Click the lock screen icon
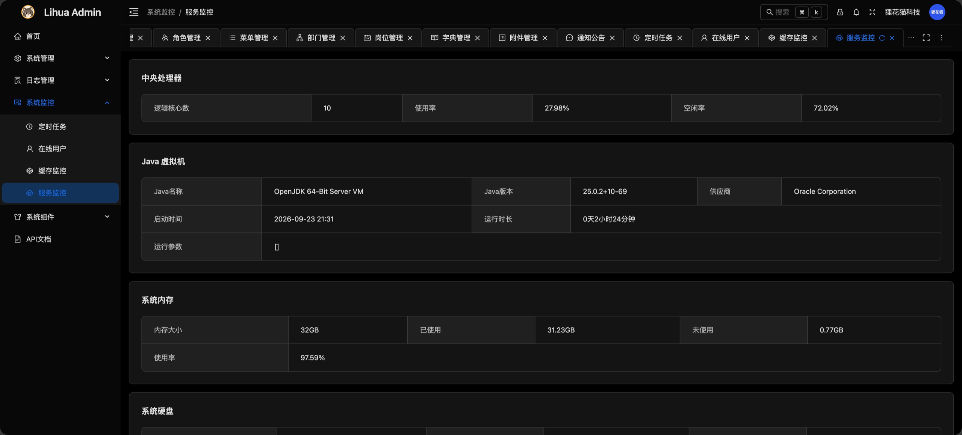 point(840,12)
